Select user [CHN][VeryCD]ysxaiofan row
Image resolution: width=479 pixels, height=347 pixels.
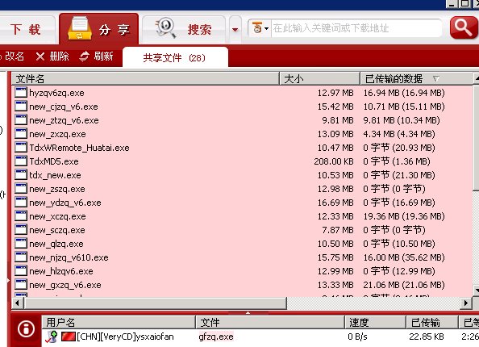260,337
